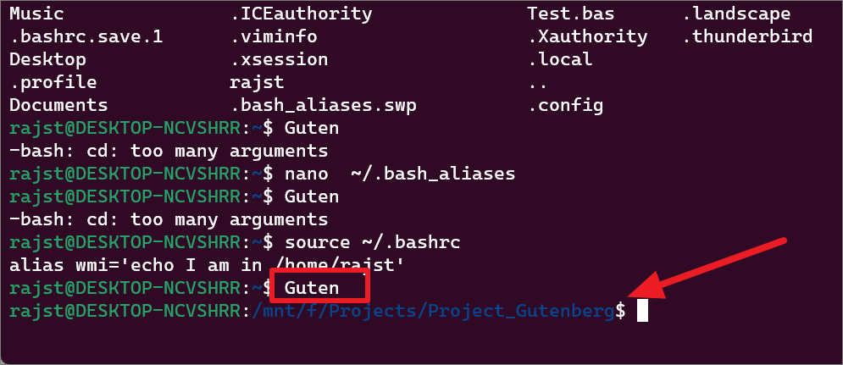Select the .ICEauthority file name
843x365 pixels.
point(301,14)
